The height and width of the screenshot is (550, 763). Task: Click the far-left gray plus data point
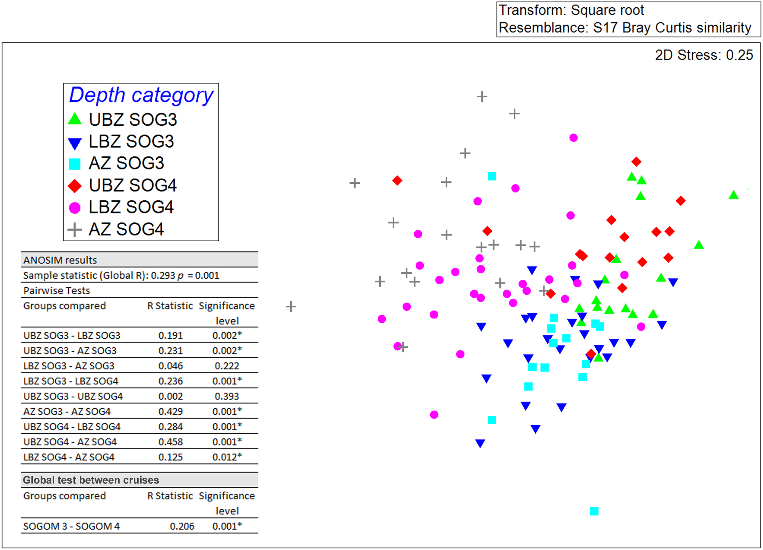point(291,306)
